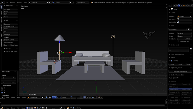
Task: Click the OpenGL render animation clapper icon
Action: tap(102, 98)
